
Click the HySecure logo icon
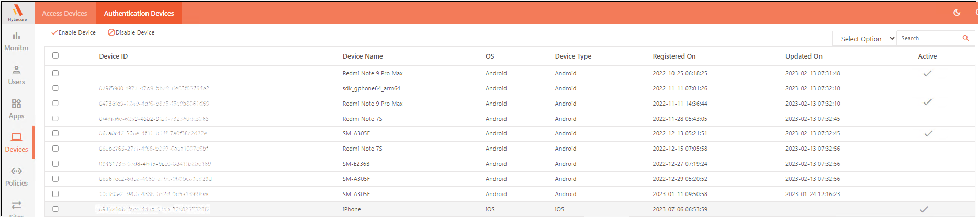[17, 10]
